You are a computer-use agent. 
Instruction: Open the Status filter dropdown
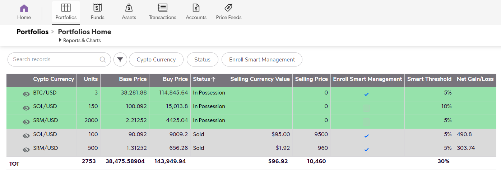(202, 60)
